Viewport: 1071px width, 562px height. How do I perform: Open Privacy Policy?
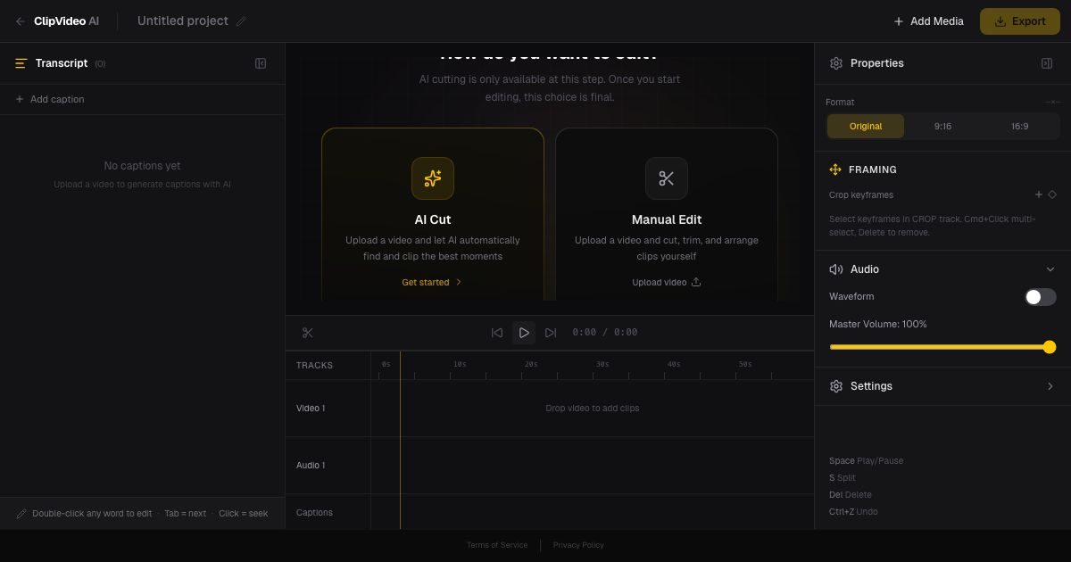pos(578,545)
